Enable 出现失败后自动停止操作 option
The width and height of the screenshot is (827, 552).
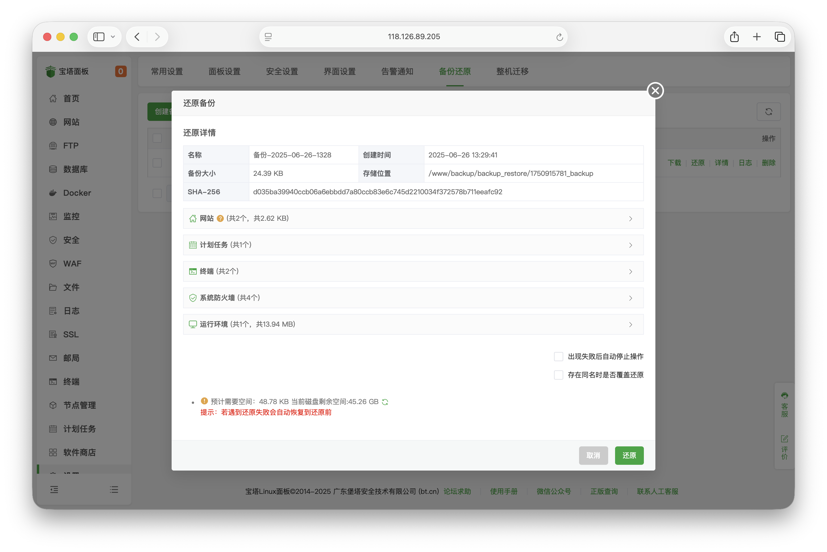click(558, 356)
